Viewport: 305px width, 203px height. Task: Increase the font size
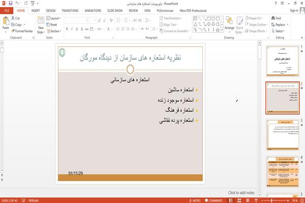pos(100,20)
